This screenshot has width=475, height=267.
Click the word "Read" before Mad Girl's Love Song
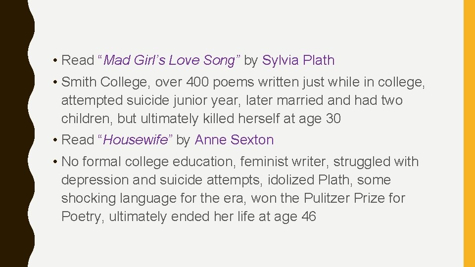pyautogui.click(x=78, y=60)
